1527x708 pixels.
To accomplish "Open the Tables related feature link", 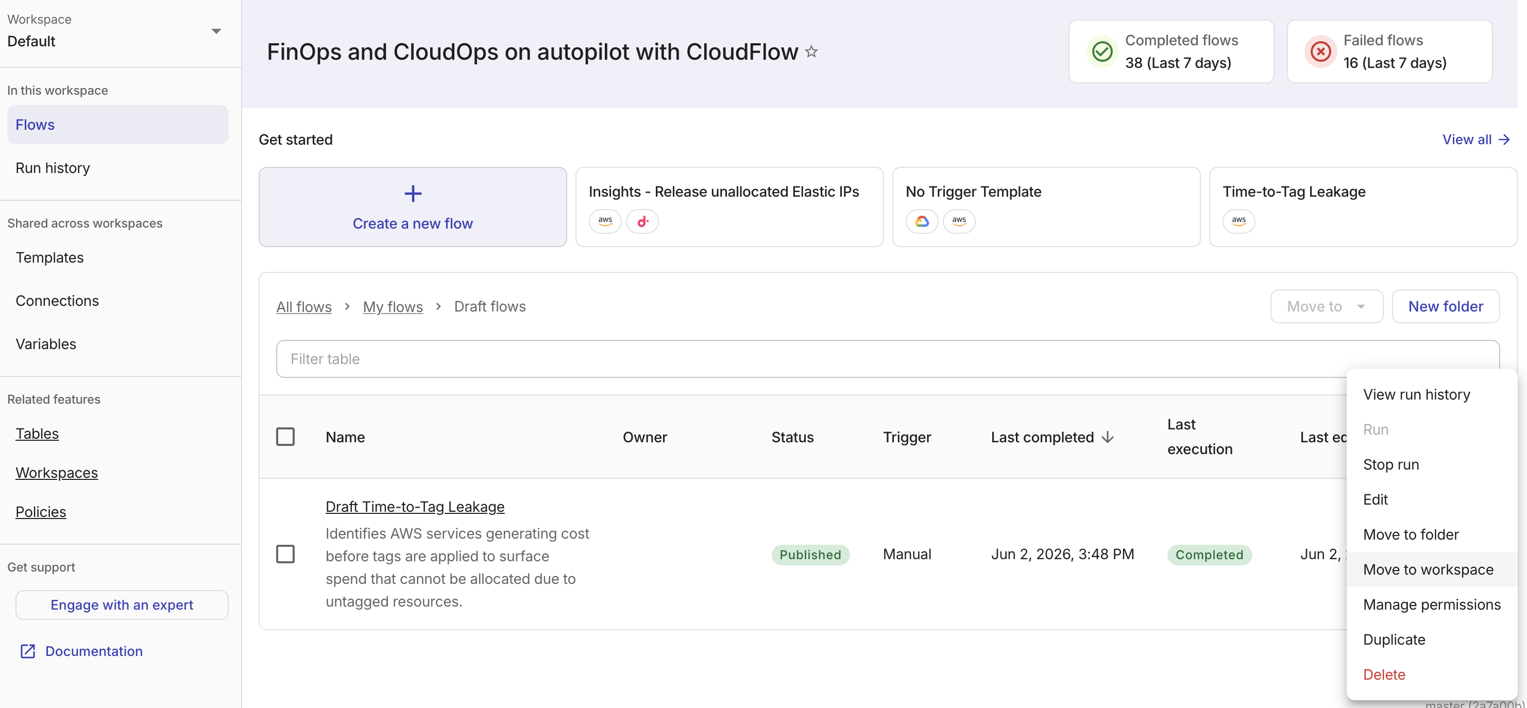I will pyautogui.click(x=37, y=434).
